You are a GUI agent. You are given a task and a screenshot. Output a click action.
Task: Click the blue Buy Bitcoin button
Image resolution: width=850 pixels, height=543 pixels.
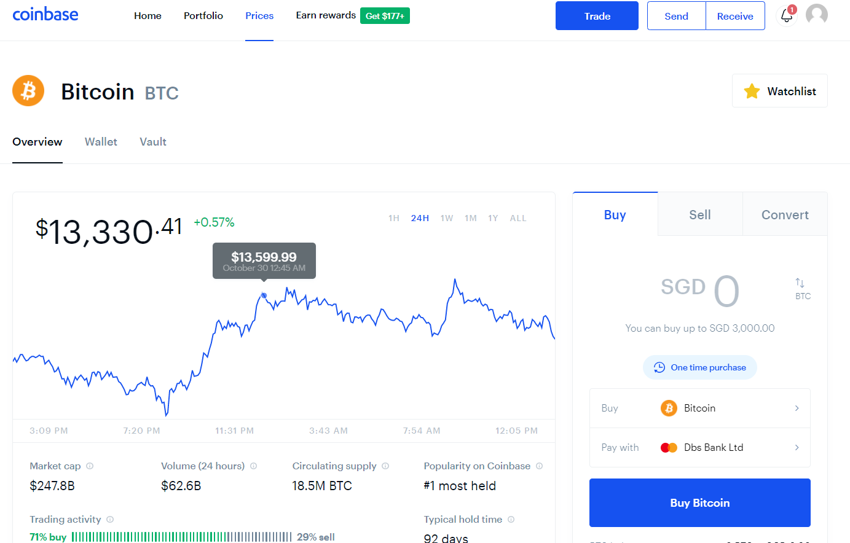tap(700, 502)
